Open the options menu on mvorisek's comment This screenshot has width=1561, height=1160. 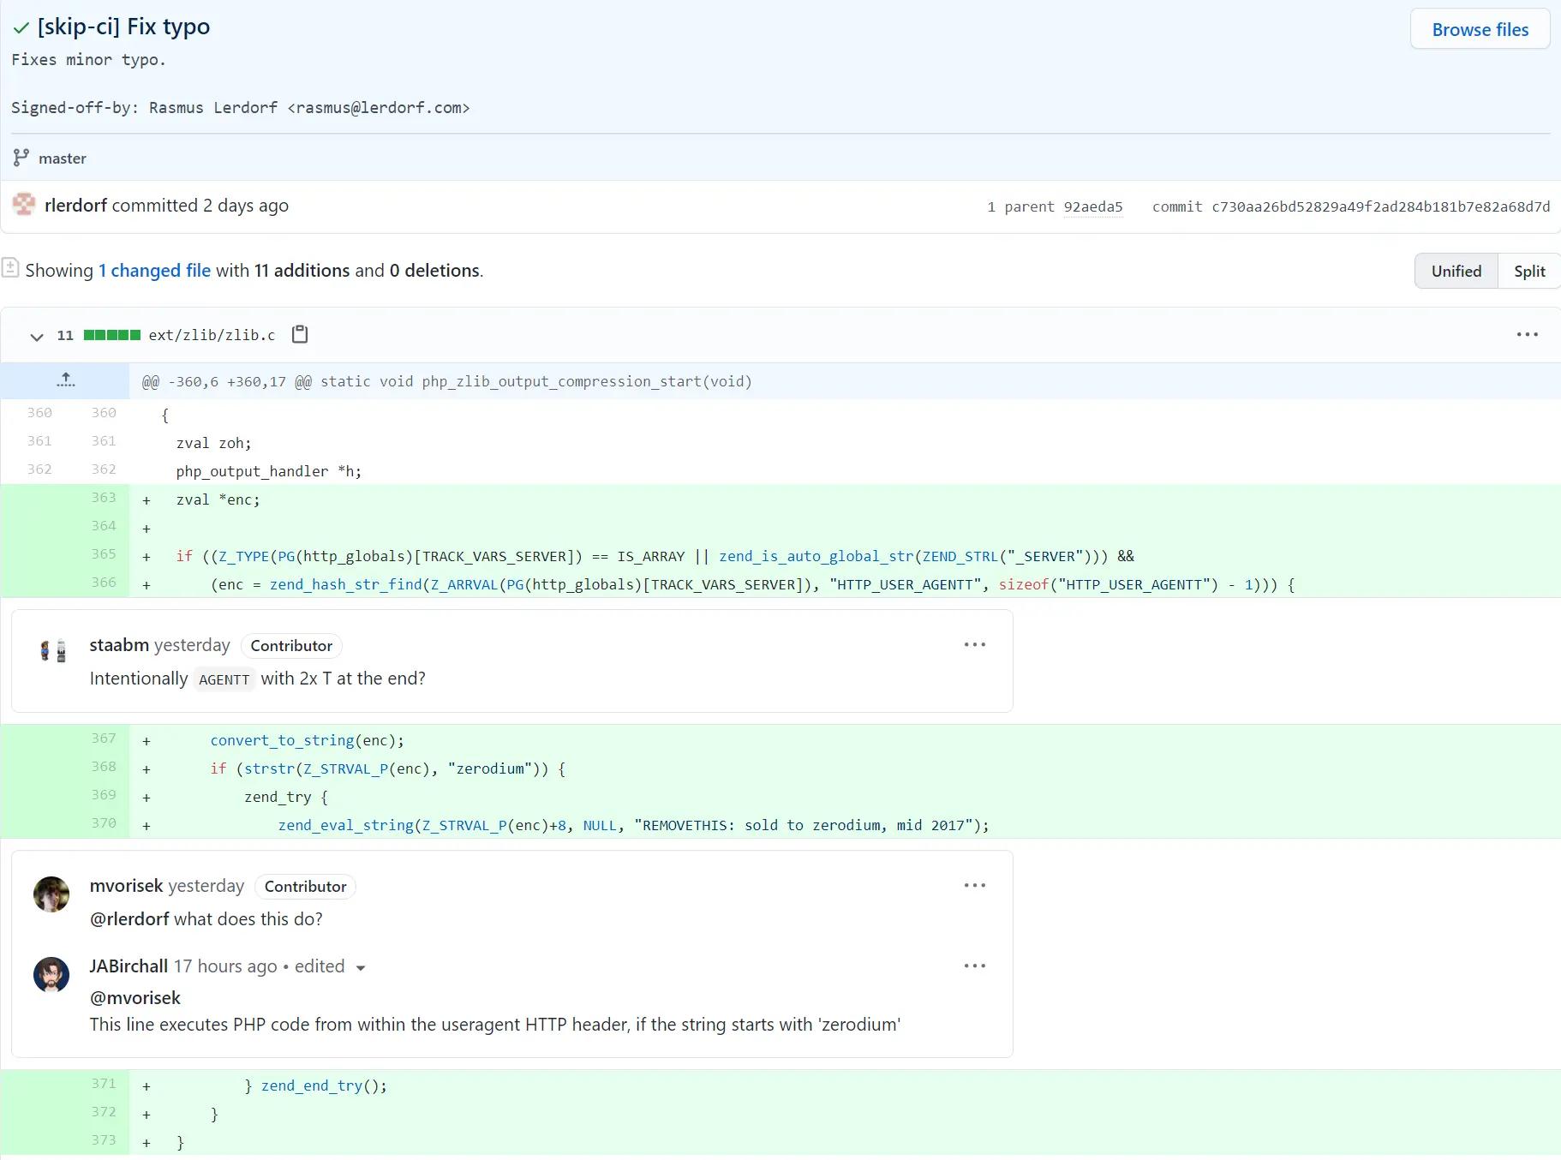[974, 885]
